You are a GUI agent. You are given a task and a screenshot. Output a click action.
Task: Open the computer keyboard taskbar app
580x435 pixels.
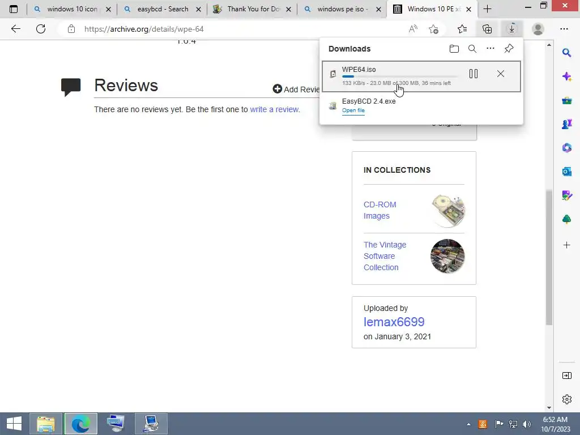pyautogui.click(x=116, y=424)
